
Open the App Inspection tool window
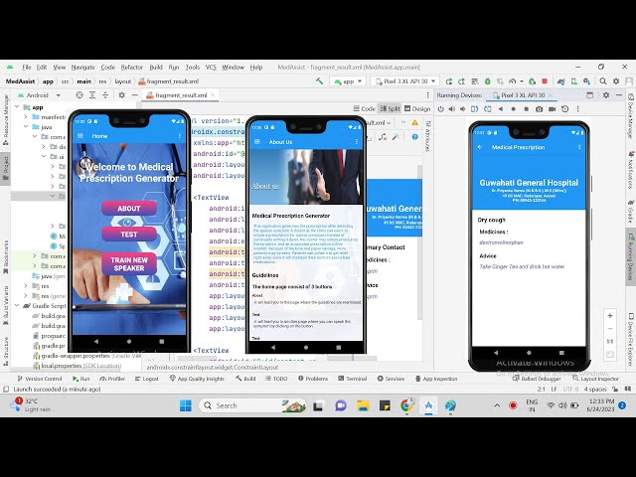(x=436, y=379)
